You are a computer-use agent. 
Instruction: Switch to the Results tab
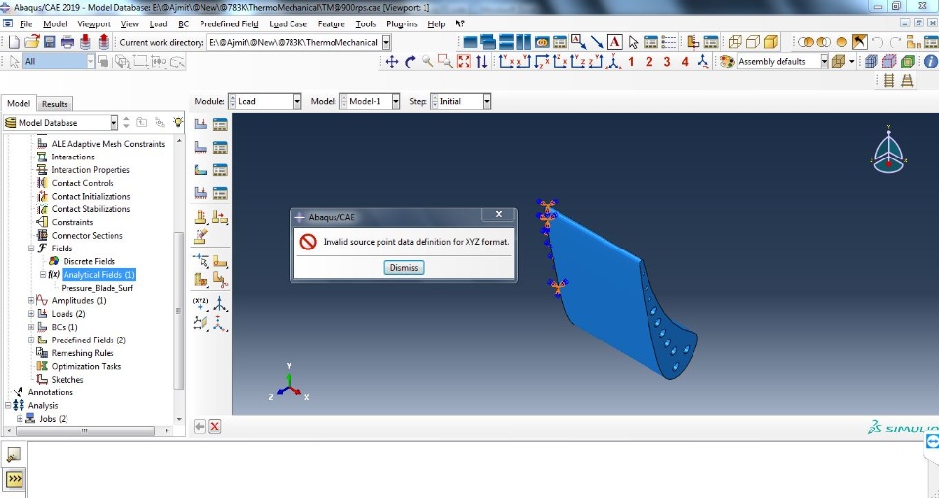point(55,104)
